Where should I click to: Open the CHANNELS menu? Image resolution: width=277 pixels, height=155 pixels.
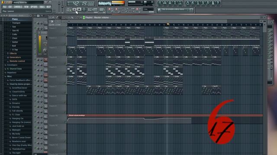coord(18,7)
